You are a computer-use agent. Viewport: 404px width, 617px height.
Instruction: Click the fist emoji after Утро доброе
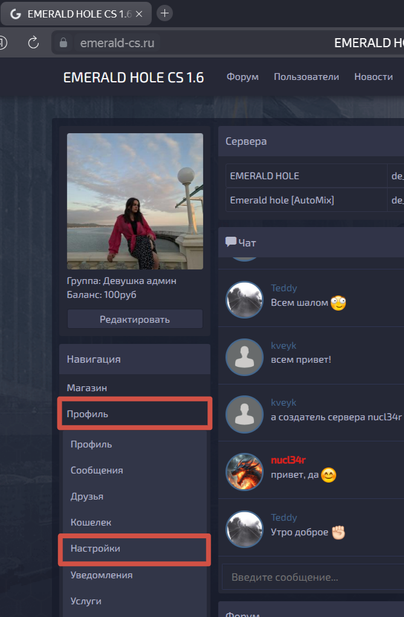tap(338, 532)
